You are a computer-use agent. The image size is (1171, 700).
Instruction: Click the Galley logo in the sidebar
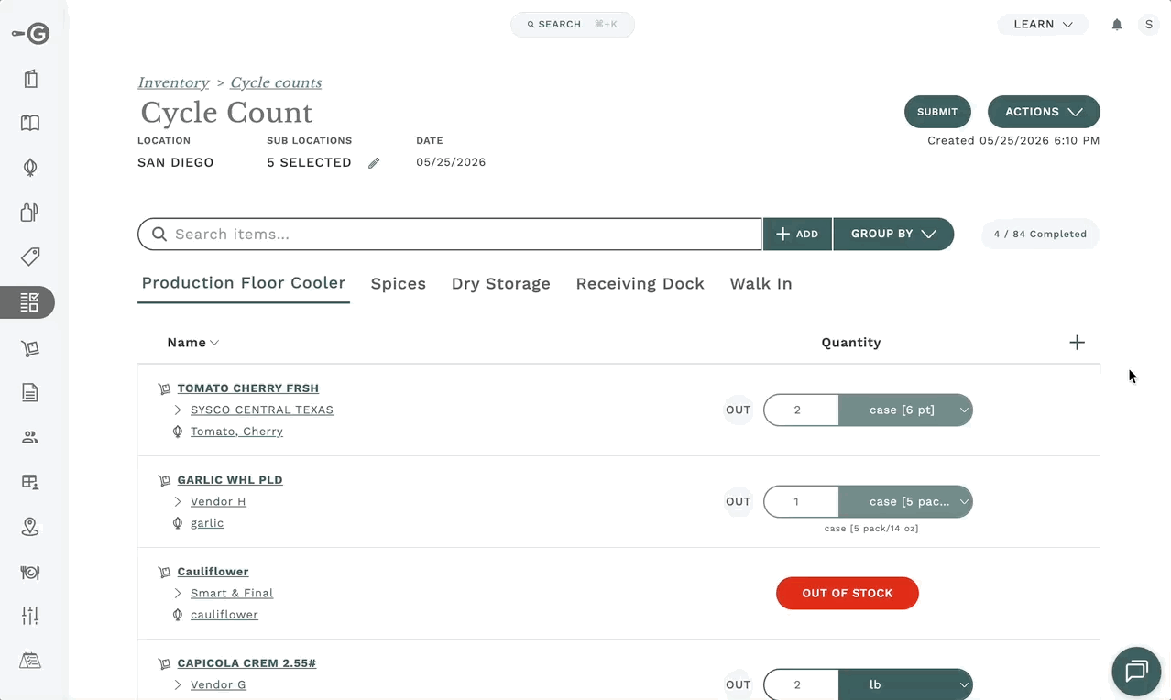tap(30, 34)
